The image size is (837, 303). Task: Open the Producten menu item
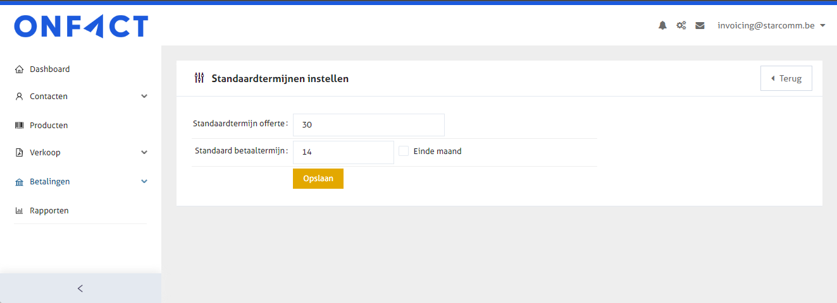(x=49, y=126)
